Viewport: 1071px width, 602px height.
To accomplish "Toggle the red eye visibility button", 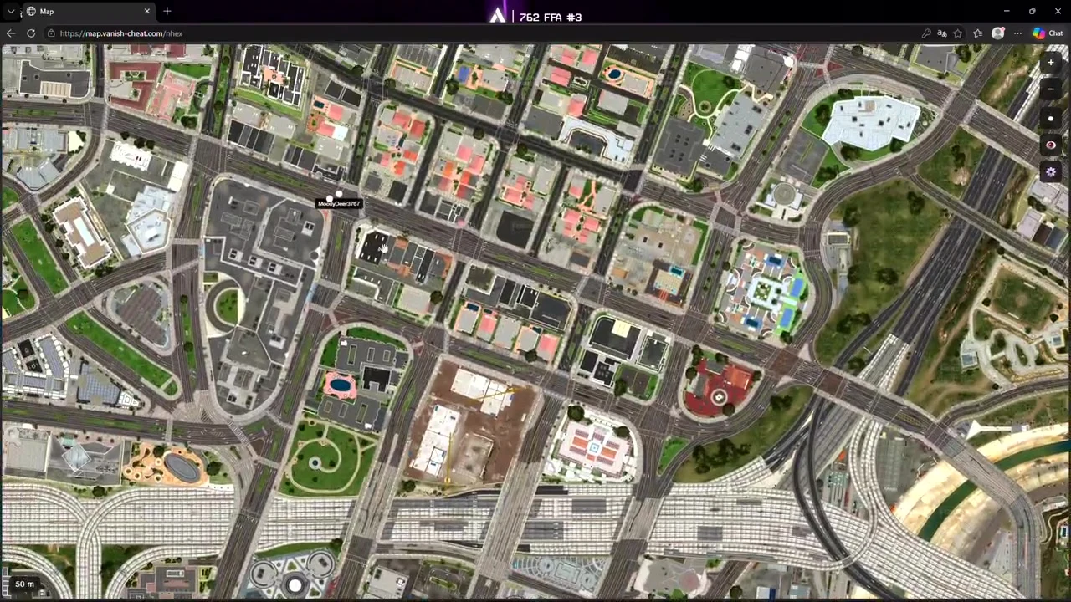I will tap(1051, 145).
